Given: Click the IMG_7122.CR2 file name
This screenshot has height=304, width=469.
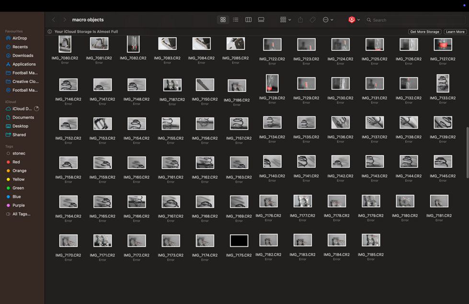Looking at the screenshot, I should pos(272,59).
